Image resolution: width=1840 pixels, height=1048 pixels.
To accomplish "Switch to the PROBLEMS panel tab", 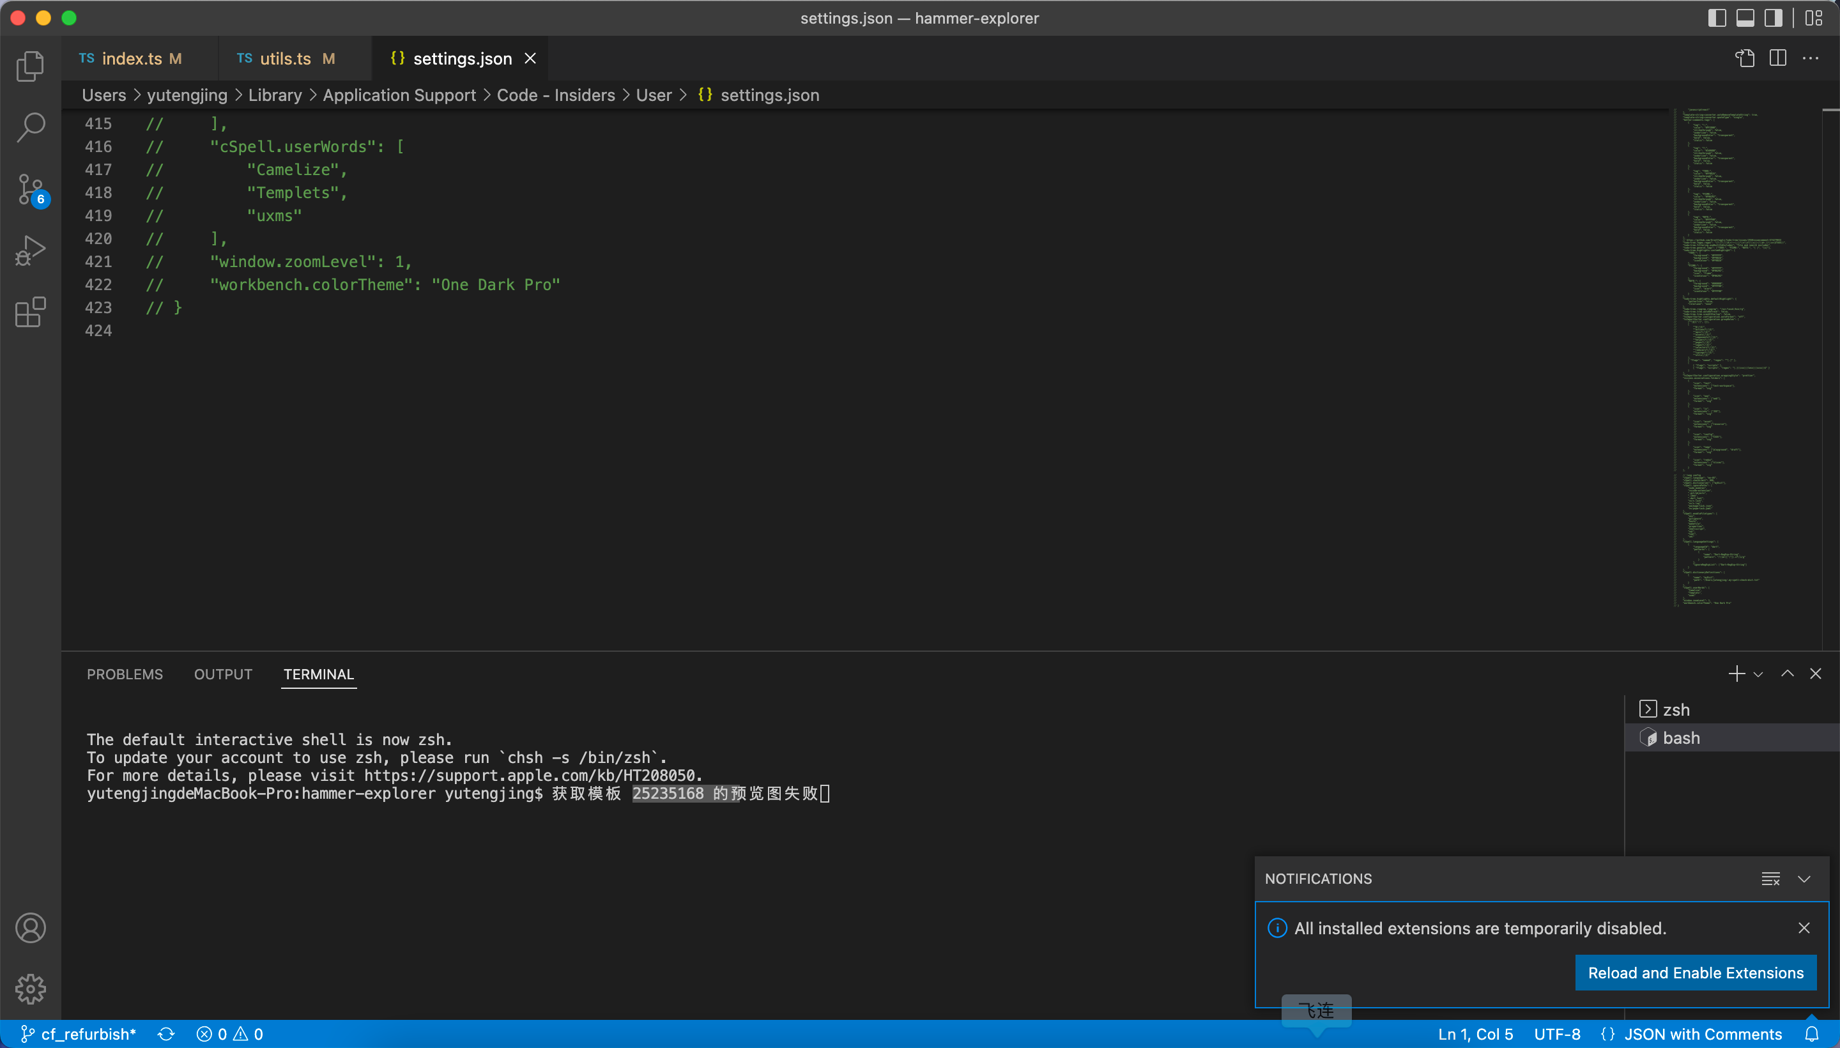I will coord(125,674).
